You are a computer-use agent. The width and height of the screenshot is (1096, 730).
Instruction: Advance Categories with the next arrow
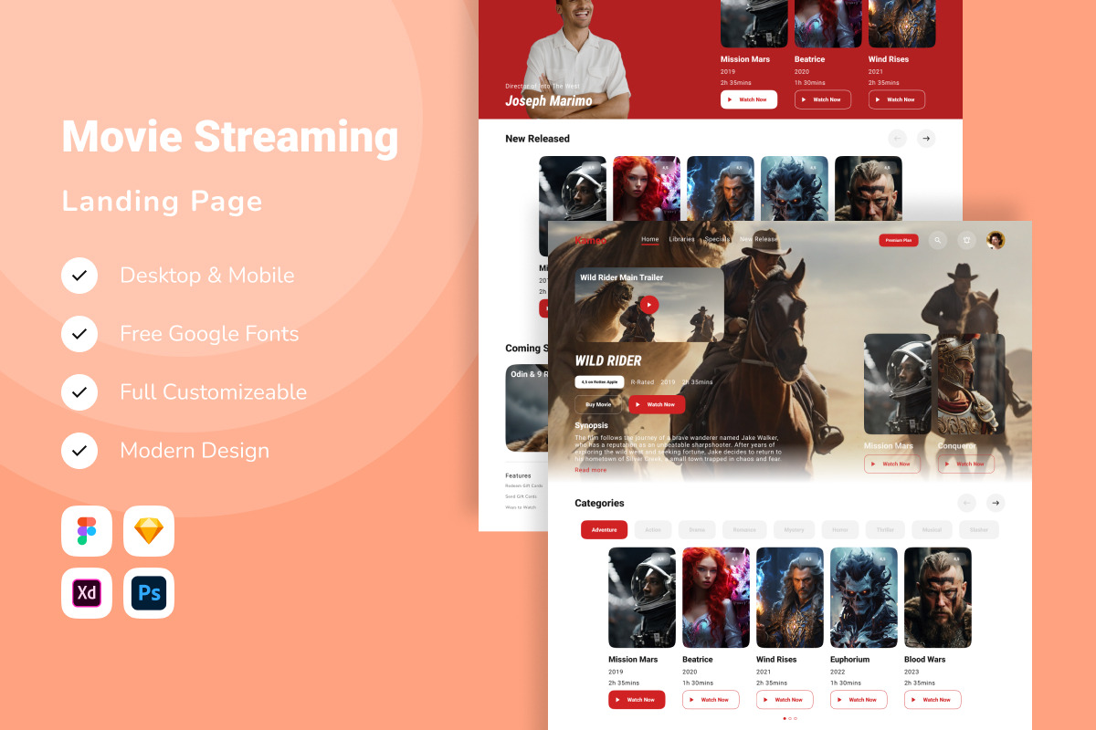tap(996, 503)
